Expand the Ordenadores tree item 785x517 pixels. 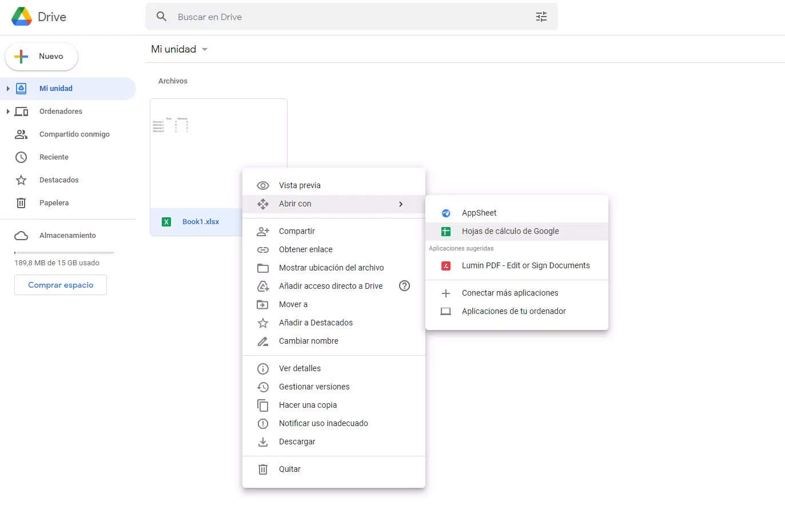point(8,112)
